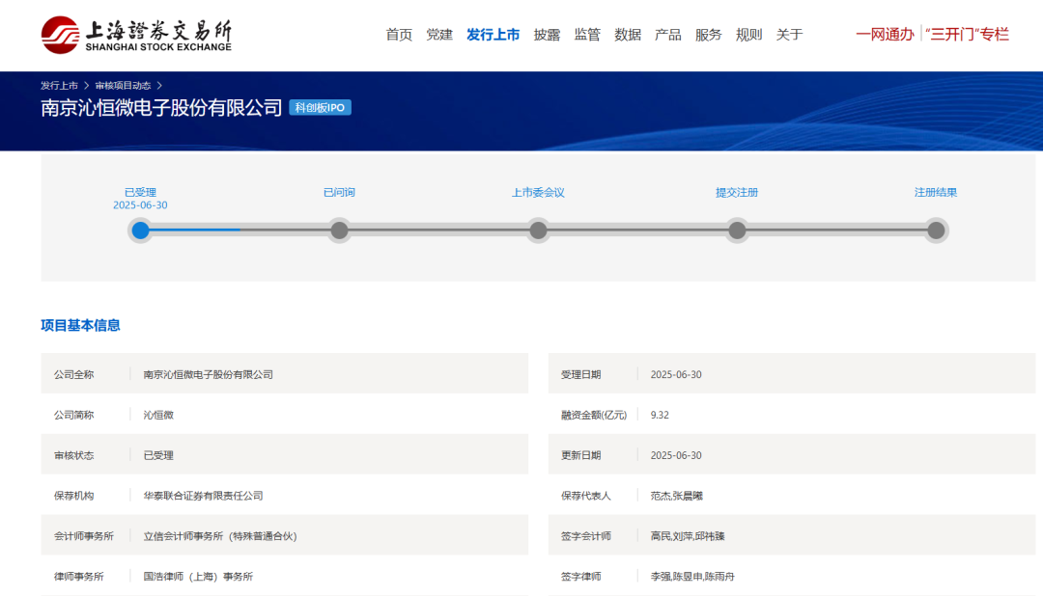Go to 审核项目动态 breadcrumb
The image size is (1043, 596).
(123, 86)
